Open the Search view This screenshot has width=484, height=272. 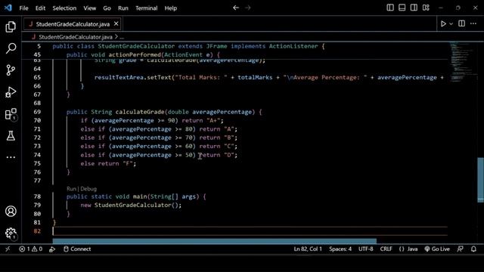click(x=11, y=48)
